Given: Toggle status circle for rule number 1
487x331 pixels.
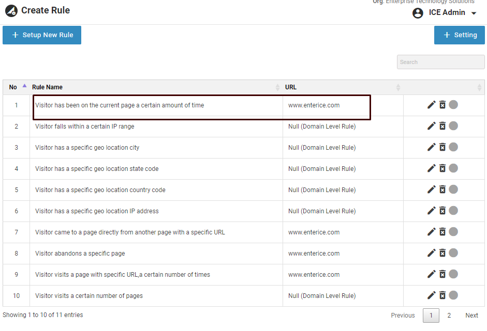Looking at the screenshot, I should pyautogui.click(x=453, y=105).
